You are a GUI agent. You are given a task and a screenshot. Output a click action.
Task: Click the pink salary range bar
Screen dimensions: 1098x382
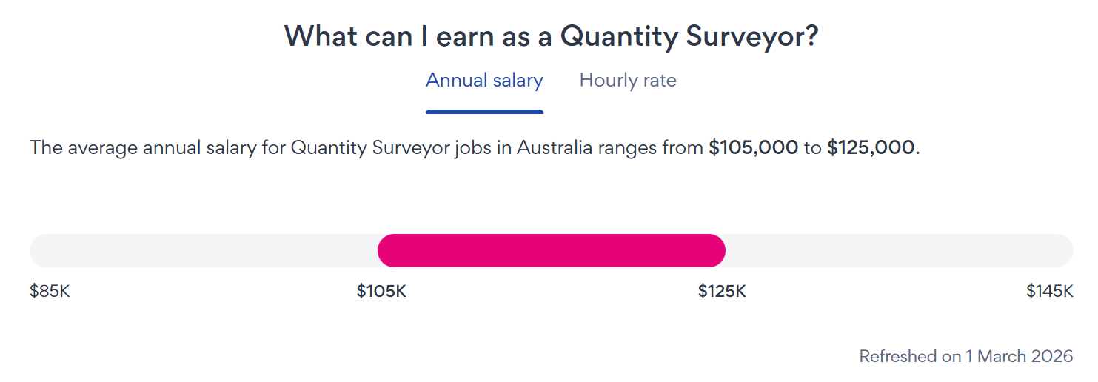[x=551, y=250]
